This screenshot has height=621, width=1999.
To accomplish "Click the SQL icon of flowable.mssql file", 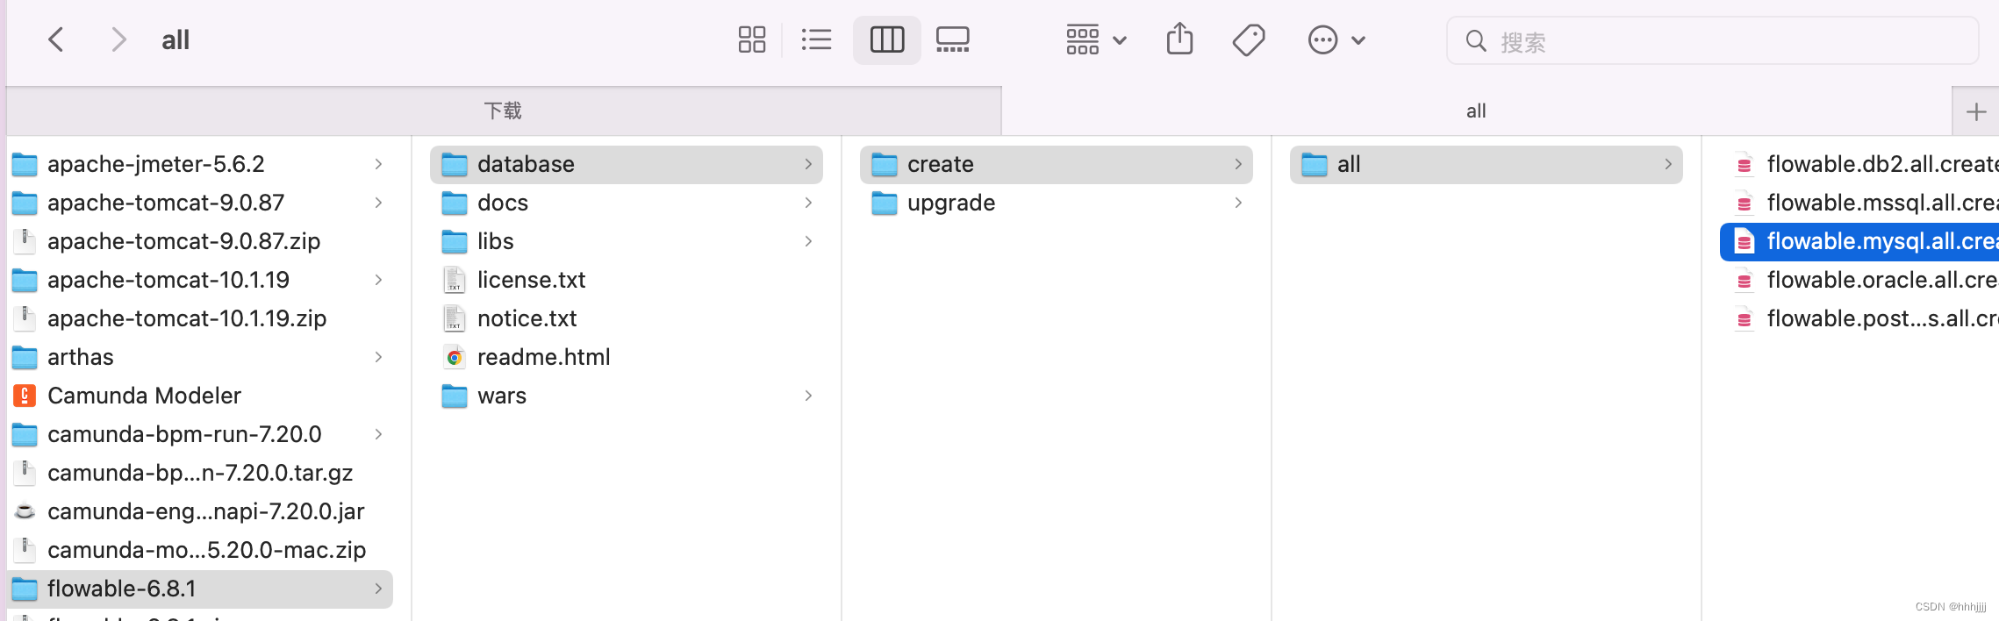I will point(1745,203).
